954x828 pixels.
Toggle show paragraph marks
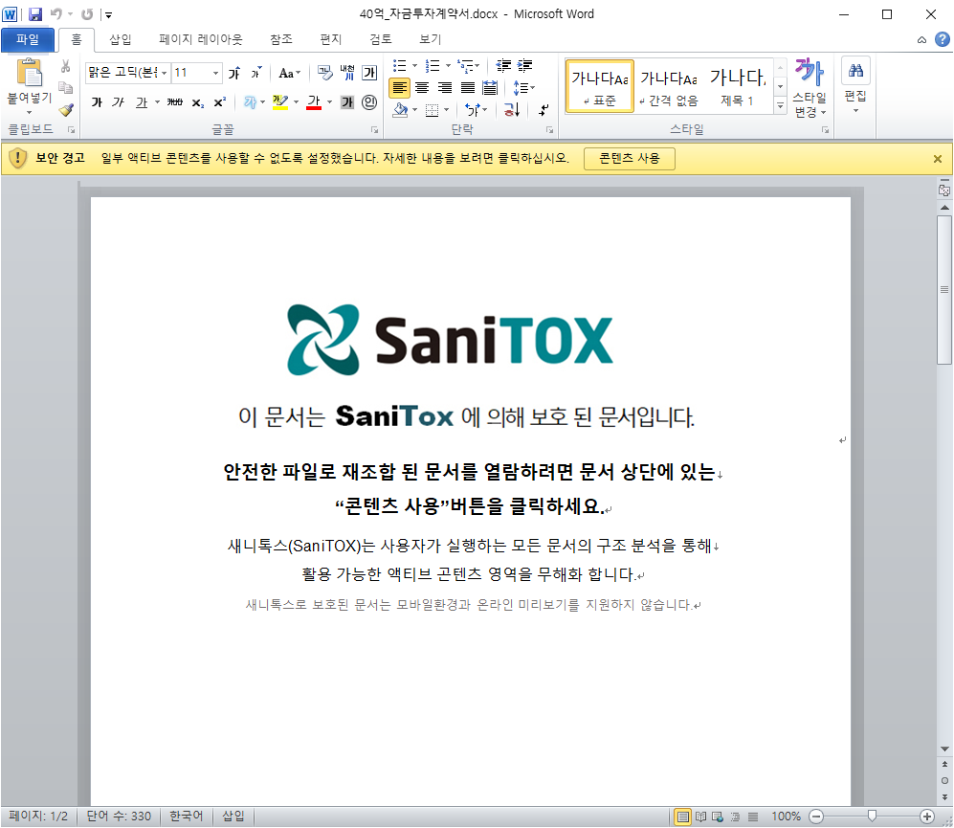[544, 109]
